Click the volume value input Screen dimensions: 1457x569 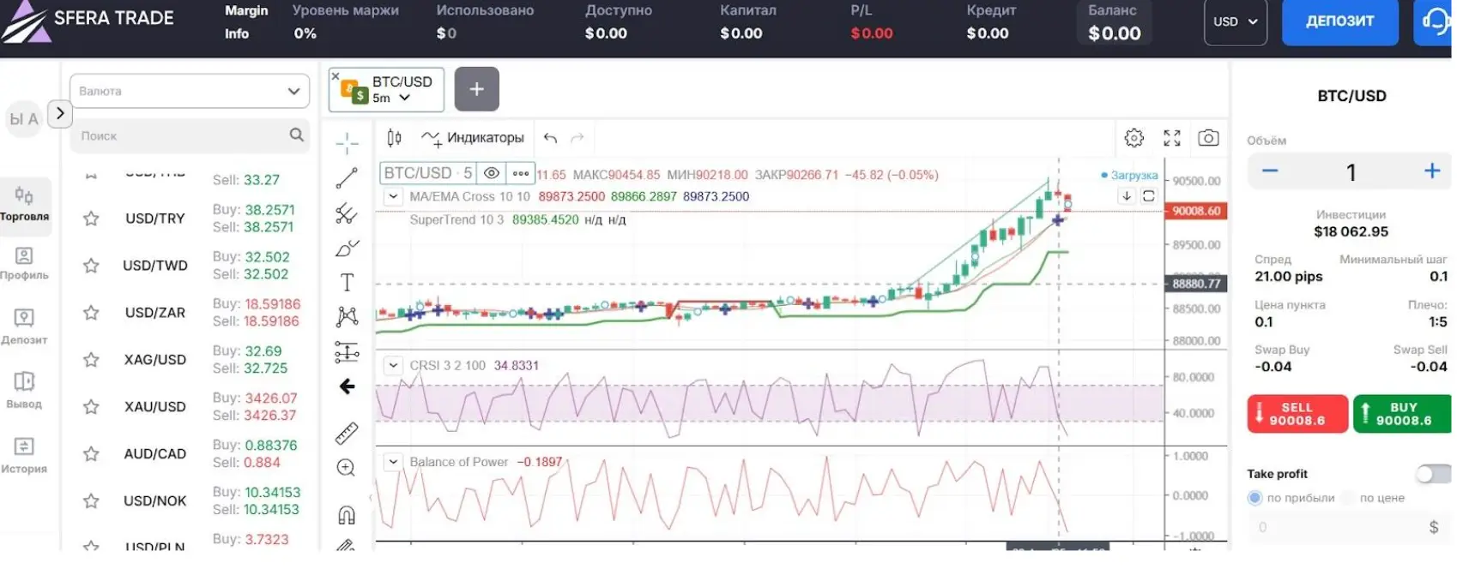coord(1351,172)
